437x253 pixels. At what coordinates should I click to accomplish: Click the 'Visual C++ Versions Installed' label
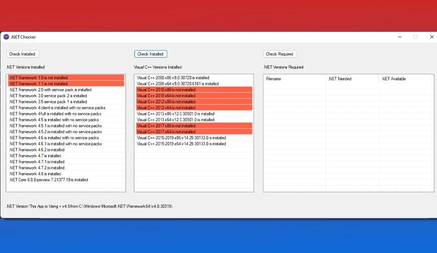pos(158,67)
